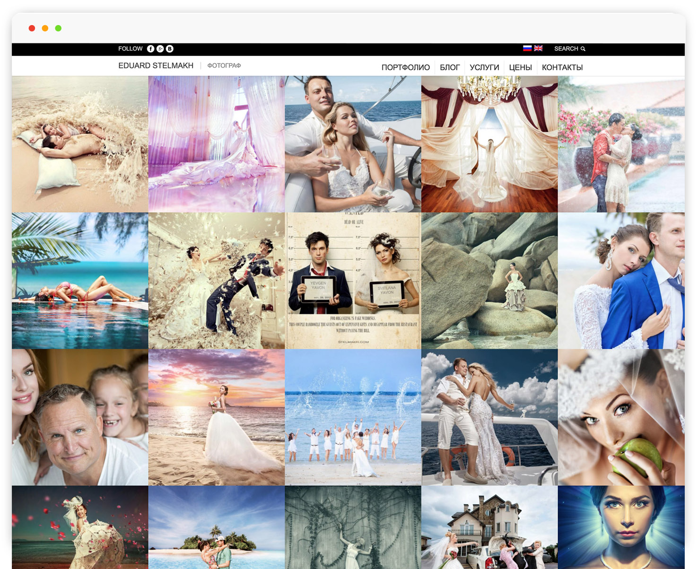The width and height of the screenshot is (698, 569).
Task: Open photo of bride on beach at sunset
Action: pyautogui.click(x=217, y=417)
